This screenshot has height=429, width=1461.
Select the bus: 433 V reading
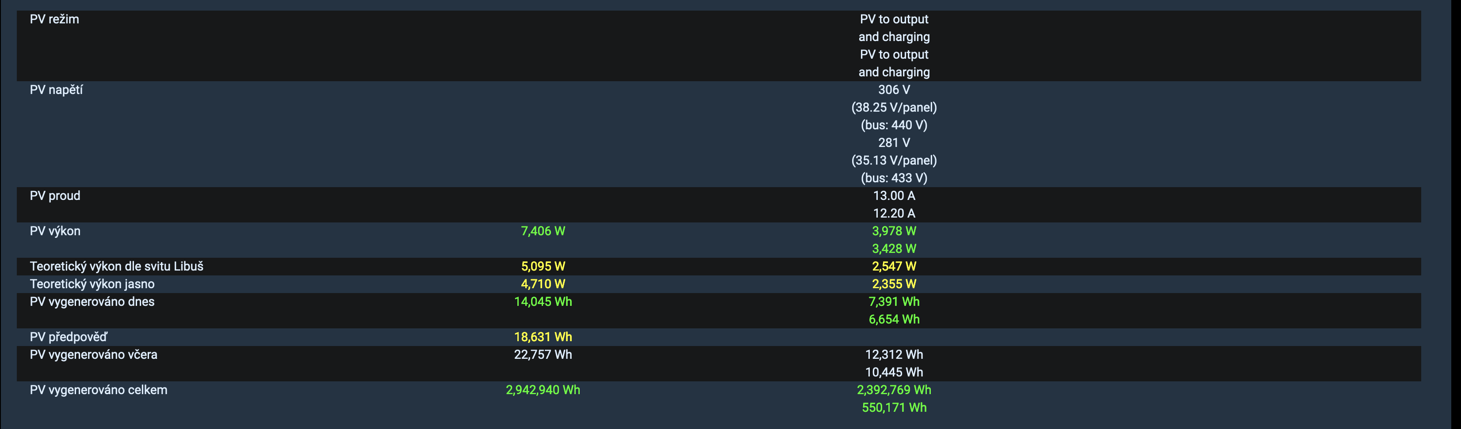(894, 178)
